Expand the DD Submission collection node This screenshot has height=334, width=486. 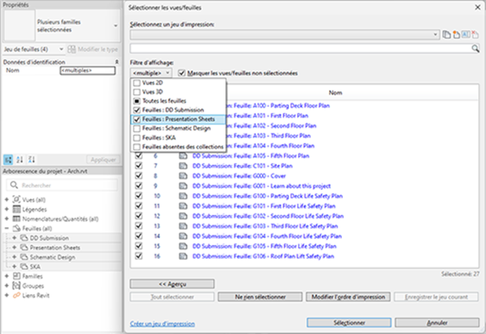pyautogui.click(x=14, y=238)
